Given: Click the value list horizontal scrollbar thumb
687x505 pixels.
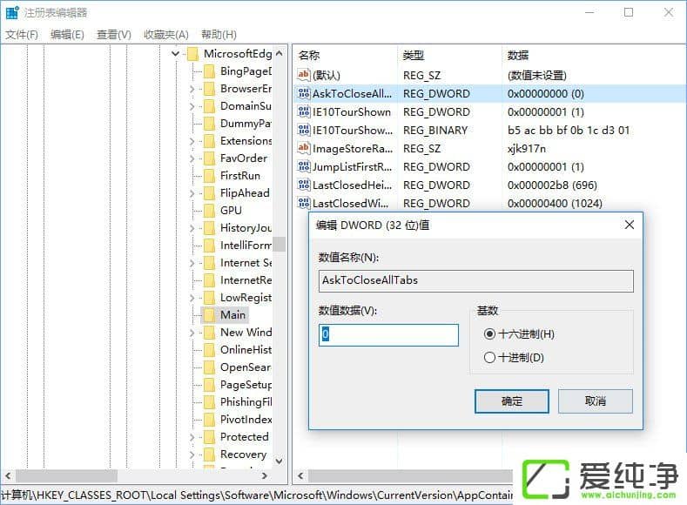Looking at the screenshot, I should tap(410, 475).
